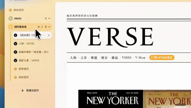This screenshot has width=191, height=108.
Task: Open the 雜誌 navigation link
Action: pyautogui.click(x=115, y=57)
